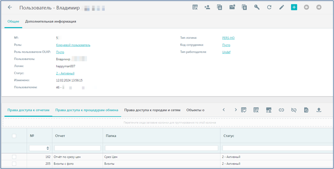Select Права доступа к процедурам обмена tab
Viewport: 334px width, 169px height.
87,110
